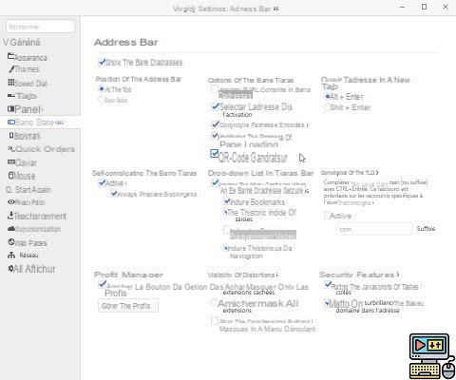Select show/mask all extensions radio option
The height and width of the screenshot is (380, 456).
(215, 303)
